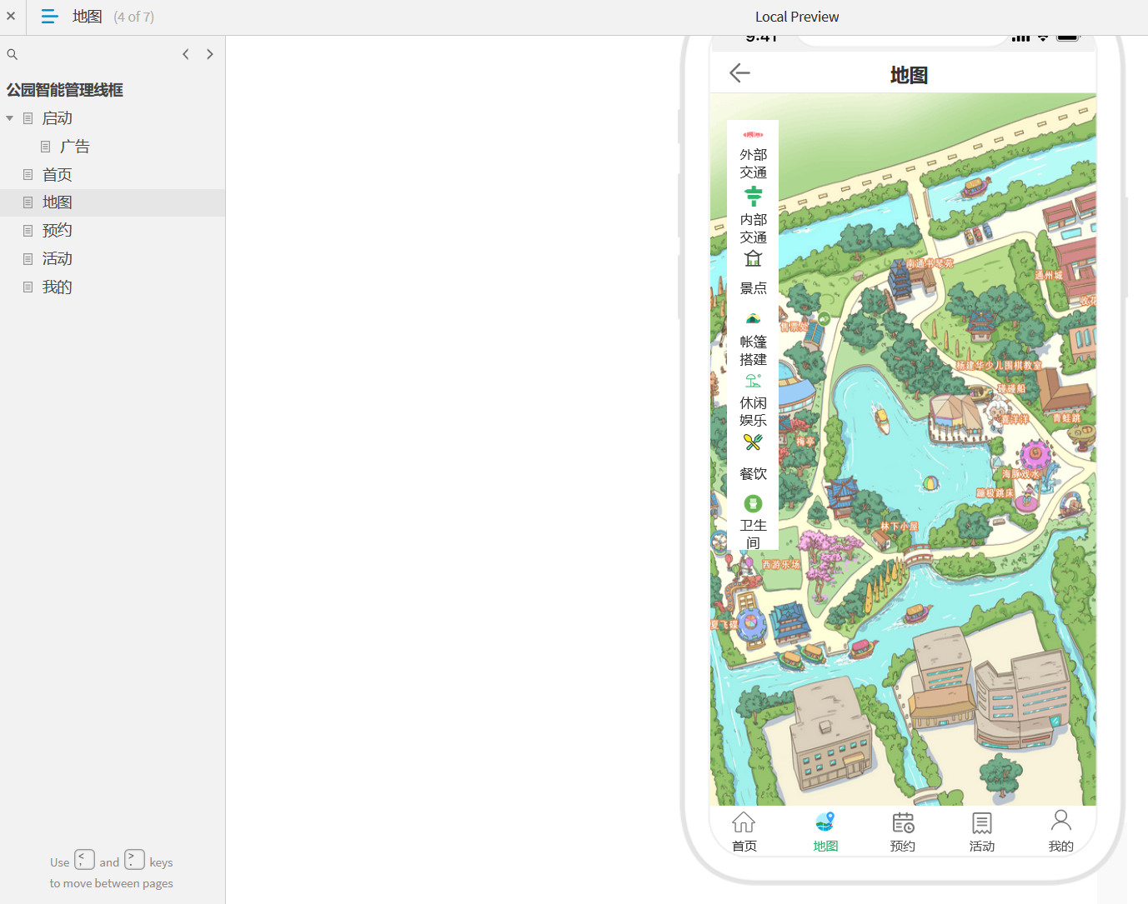The height and width of the screenshot is (904, 1148).
Task: Tap the 地图 globe icon in bottom bar
Action: coord(825,822)
